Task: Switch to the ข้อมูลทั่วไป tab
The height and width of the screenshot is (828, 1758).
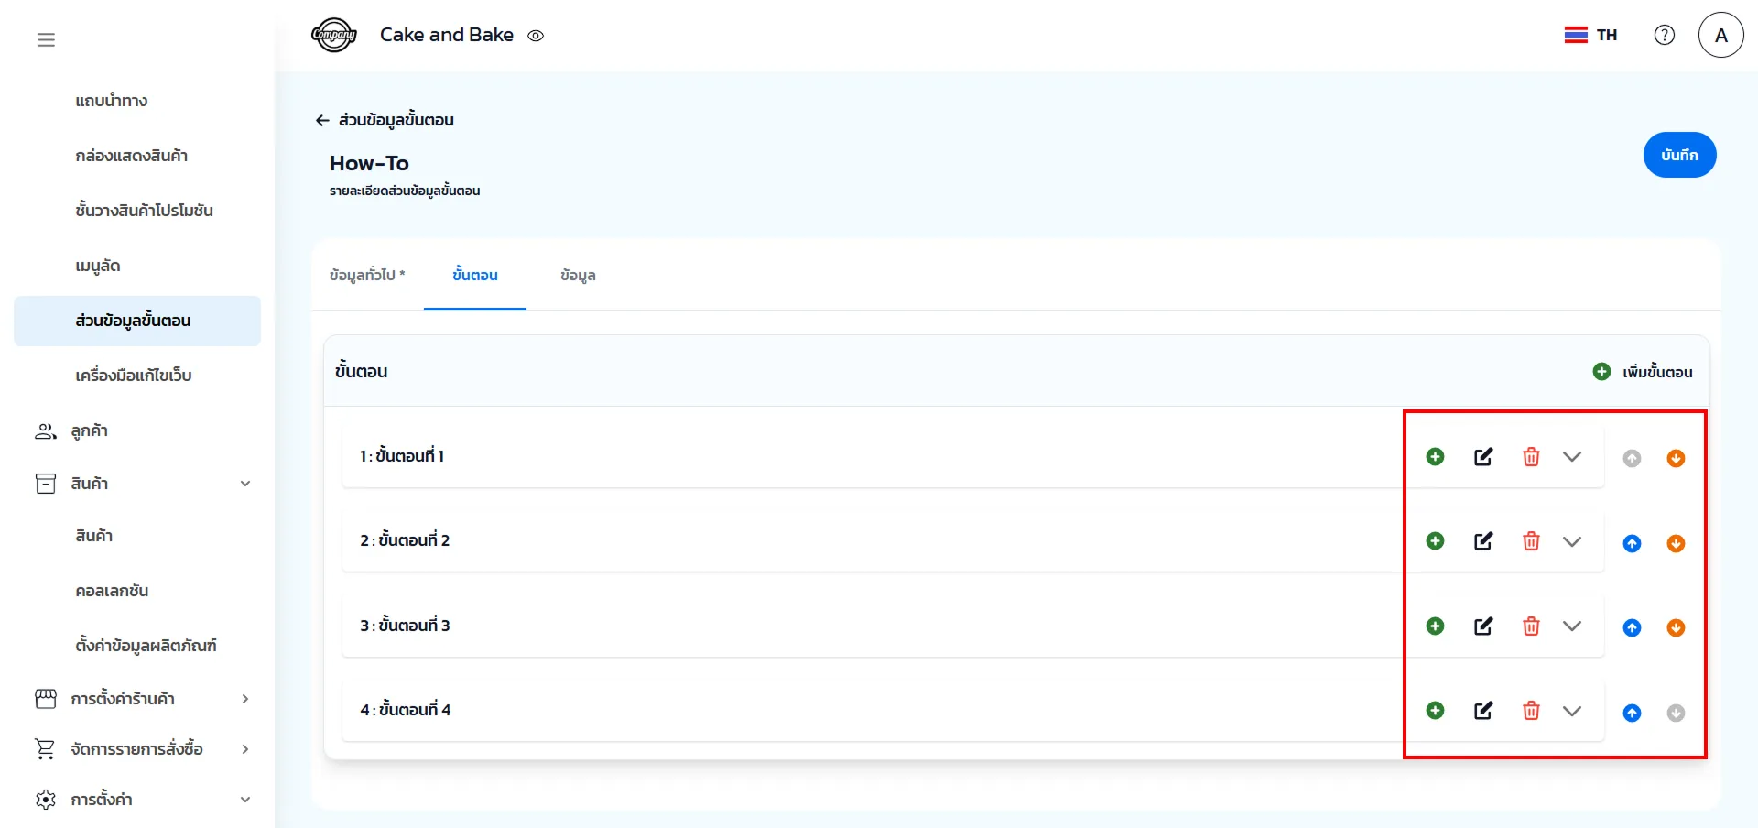Action: pyautogui.click(x=366, y=275)
